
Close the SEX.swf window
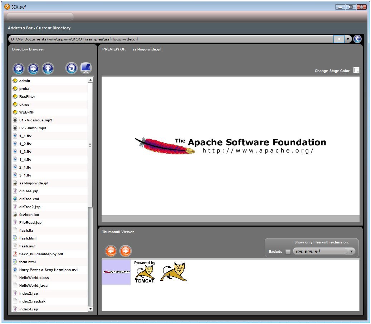pos(362,7)
